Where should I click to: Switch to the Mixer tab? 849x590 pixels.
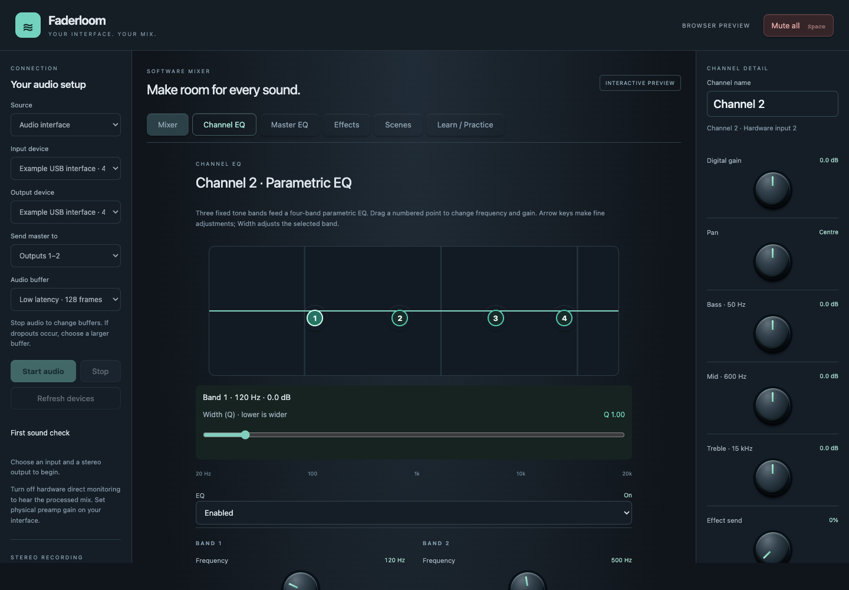click(167, 124)
